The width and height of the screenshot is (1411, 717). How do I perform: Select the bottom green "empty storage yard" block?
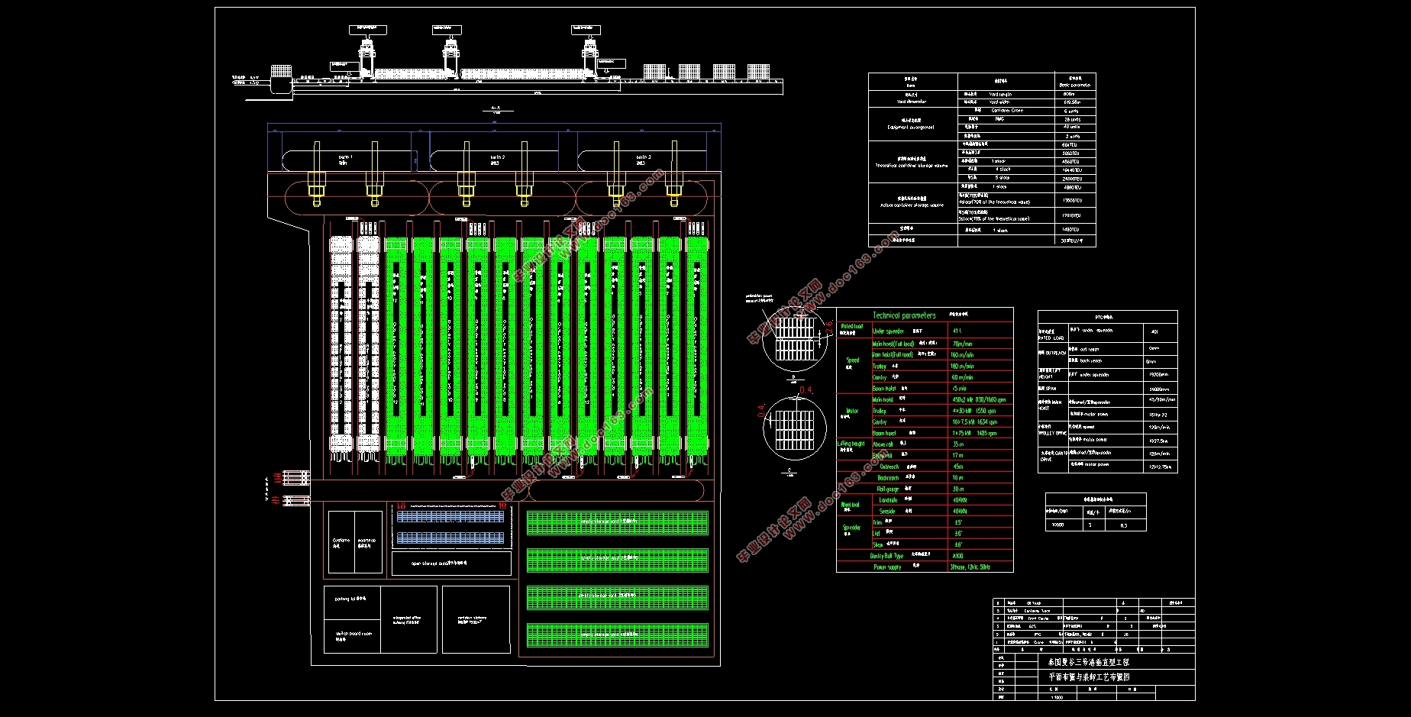coord(617,635)
